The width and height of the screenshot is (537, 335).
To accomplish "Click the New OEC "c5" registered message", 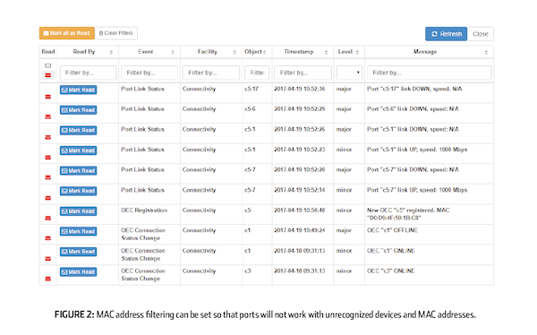I will tap(408, 214).
